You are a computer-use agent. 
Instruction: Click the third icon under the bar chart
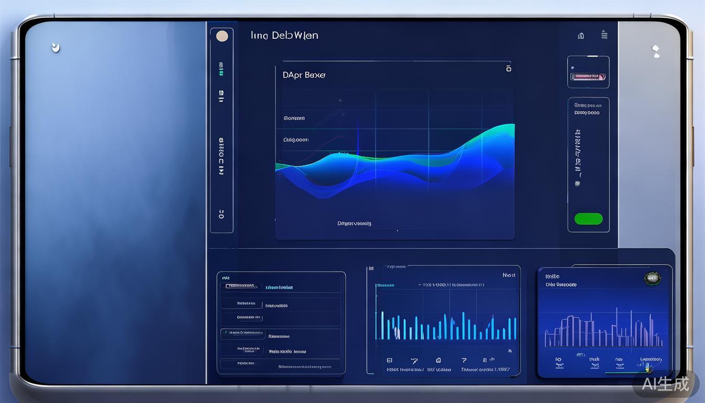tap(438, 360)
